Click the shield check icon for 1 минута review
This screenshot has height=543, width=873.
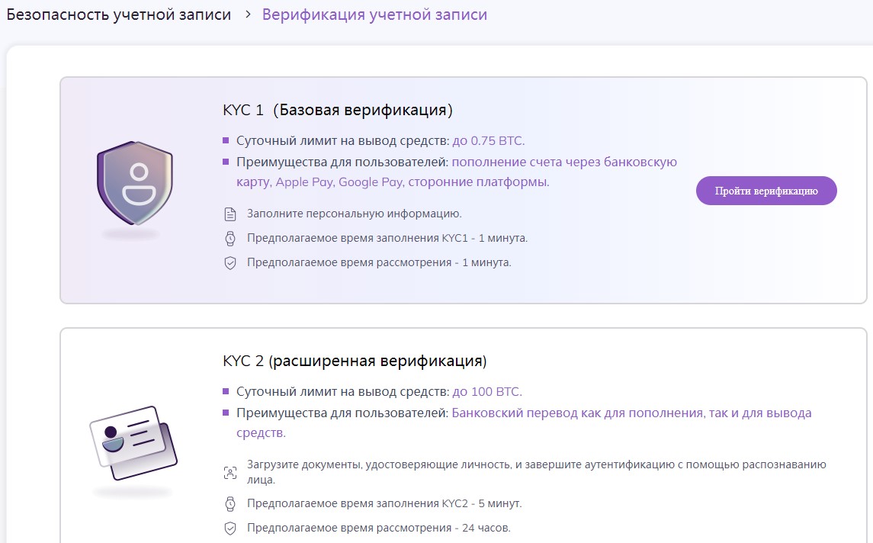pos(229,263)
